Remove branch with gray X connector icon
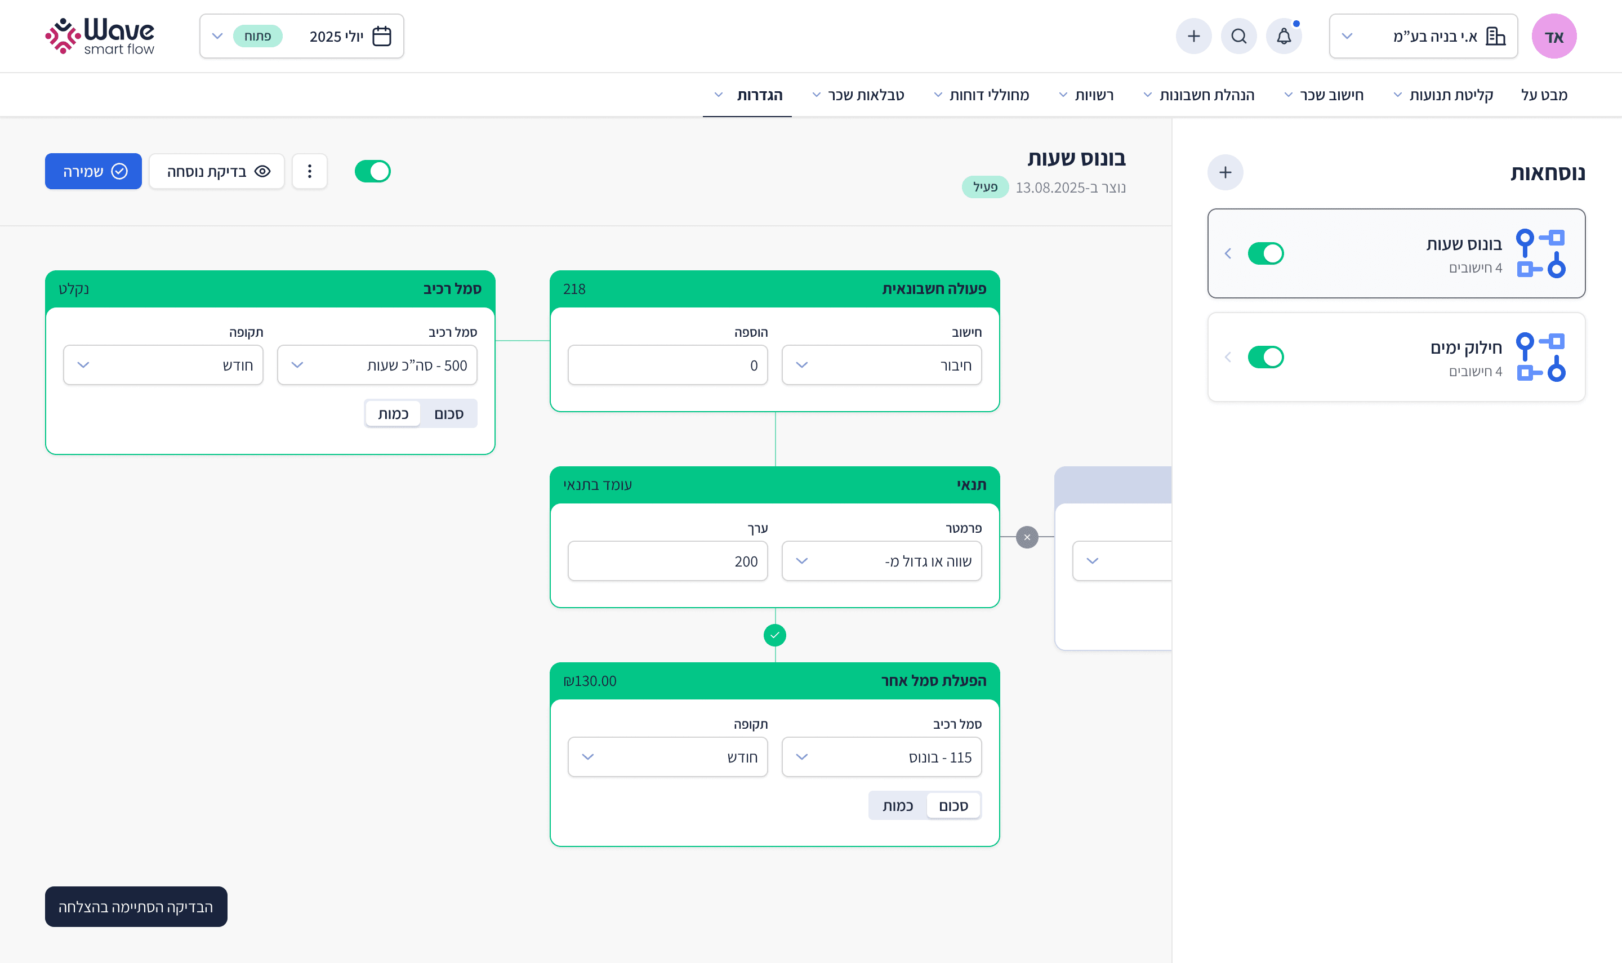The height and width of the screenshot is (963, 1622). click(x=1026, y=537)
